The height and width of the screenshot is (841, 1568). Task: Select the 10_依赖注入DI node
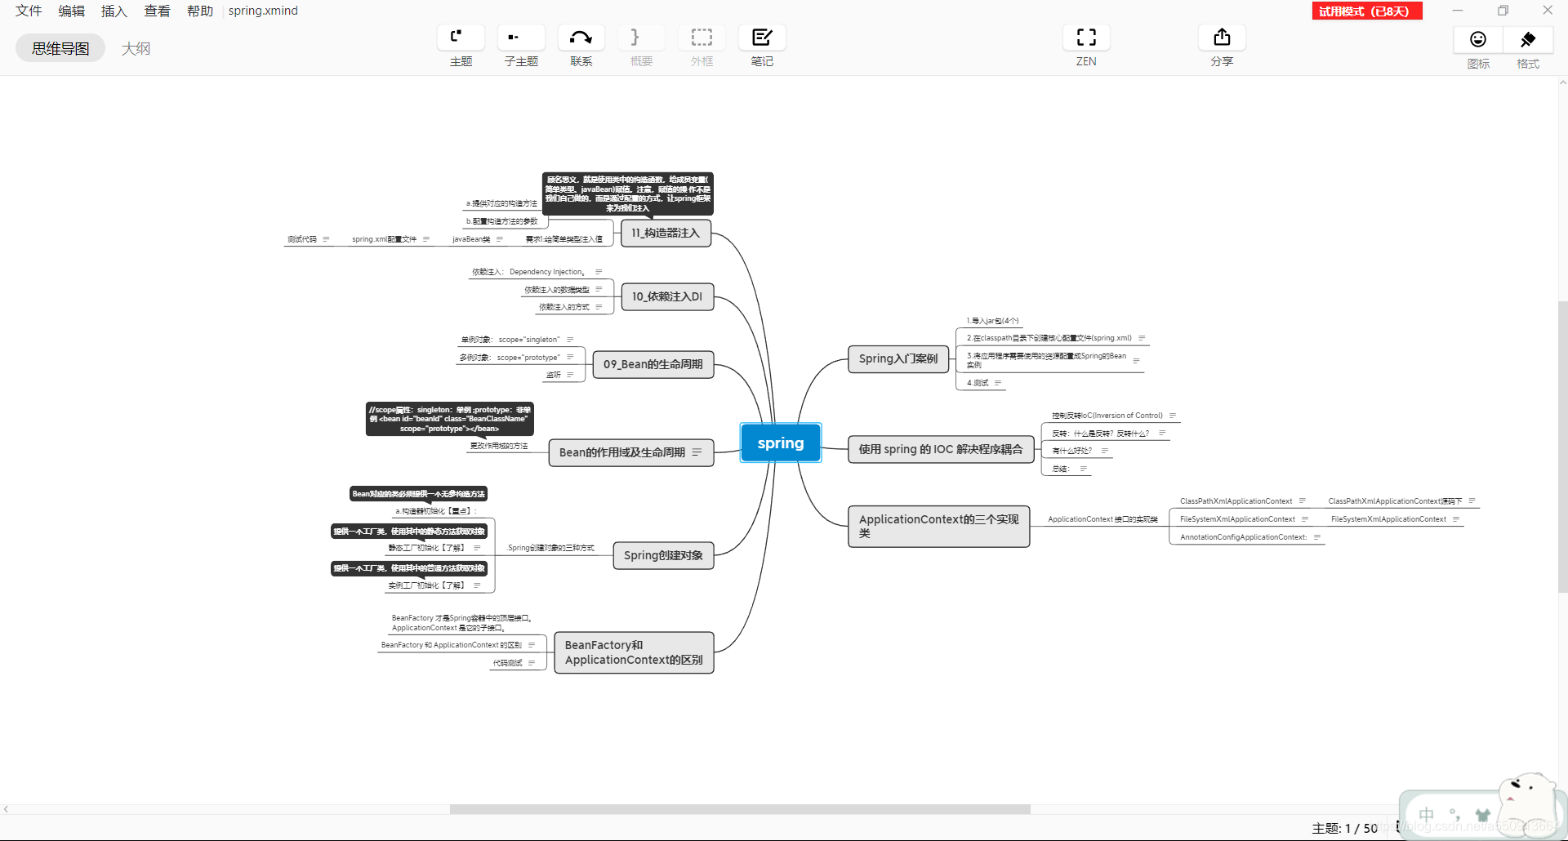(x=667, y=296)
